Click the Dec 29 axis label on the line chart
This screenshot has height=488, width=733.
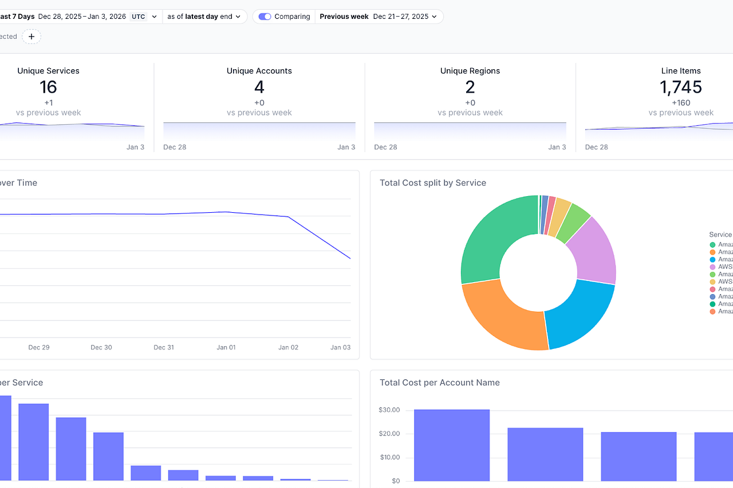pyautogui.click(x=39, y=347)
